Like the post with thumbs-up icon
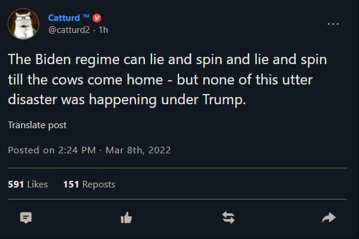 pyautogui.click(x=126, y=217)
